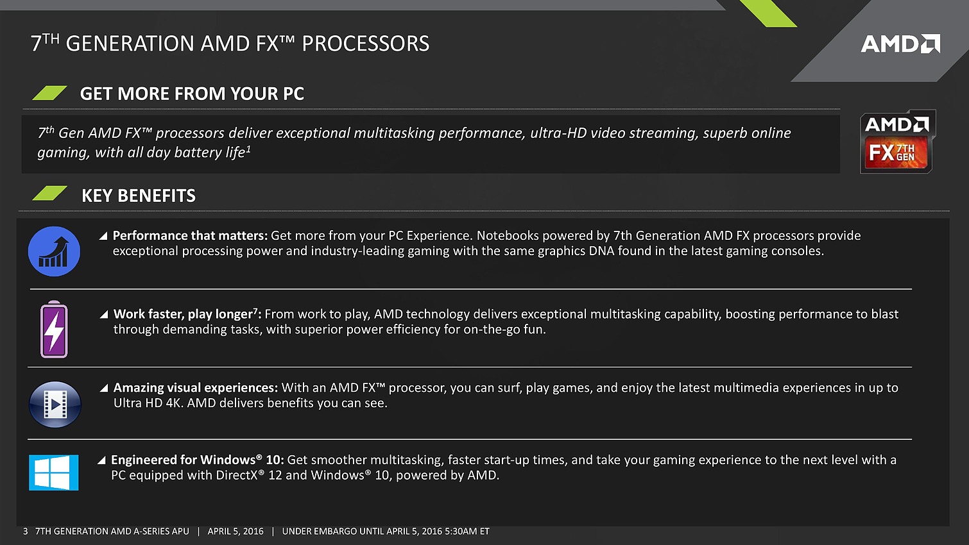This screenshot has height=545, width=969.
Task: Click the Windows logo icon
Action: pos(54,473)
